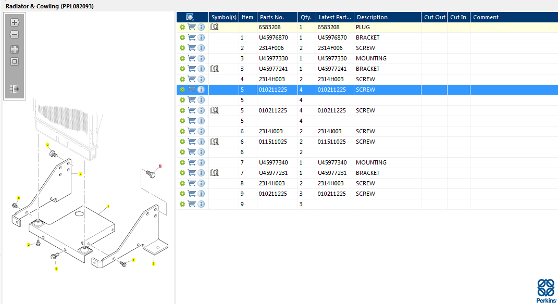Show info for BRACKET U45977231
Image resolution: width=558 pixels, height=304 pixels.
pyautogui.click(x=201, y=173)
